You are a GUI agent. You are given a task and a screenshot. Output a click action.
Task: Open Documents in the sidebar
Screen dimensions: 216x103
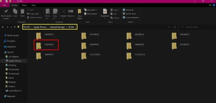pos(12,69)
